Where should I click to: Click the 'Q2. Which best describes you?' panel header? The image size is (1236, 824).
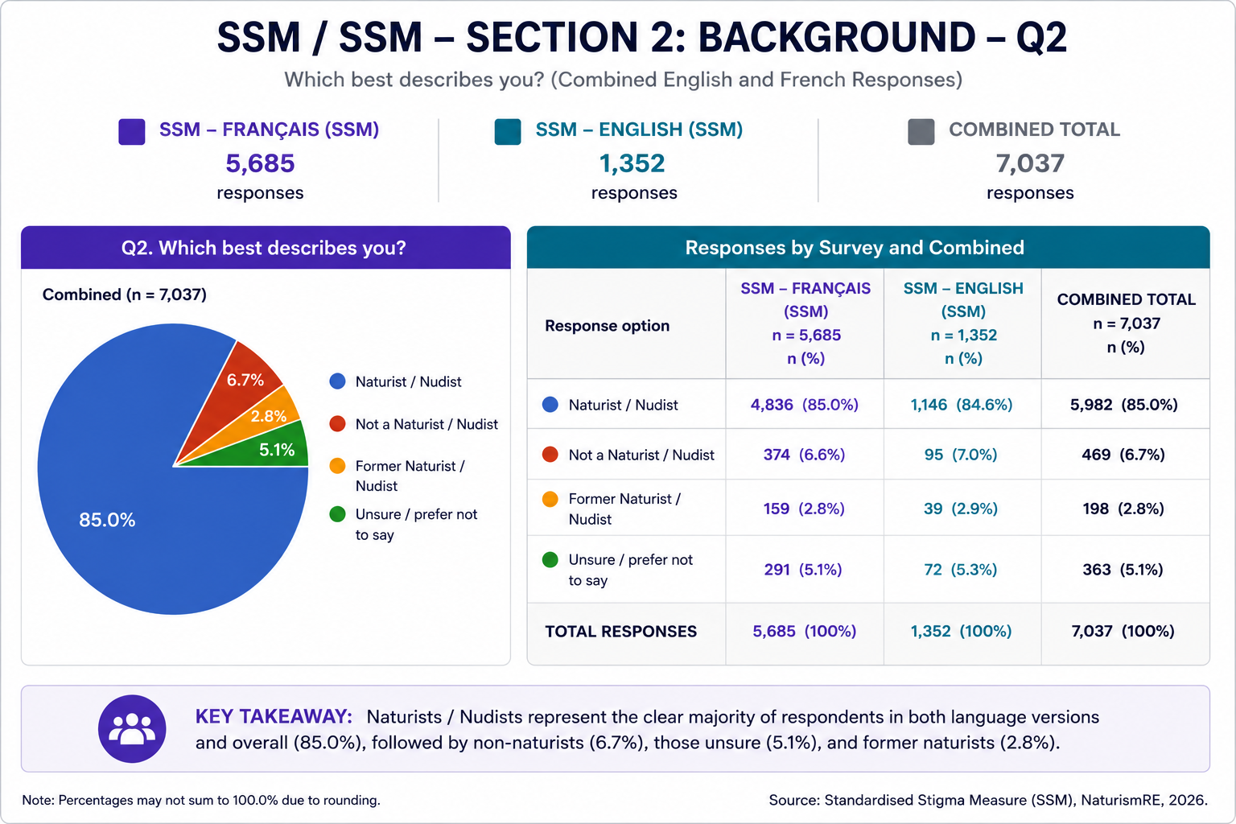pyautogui.click(x=266, y=248)
